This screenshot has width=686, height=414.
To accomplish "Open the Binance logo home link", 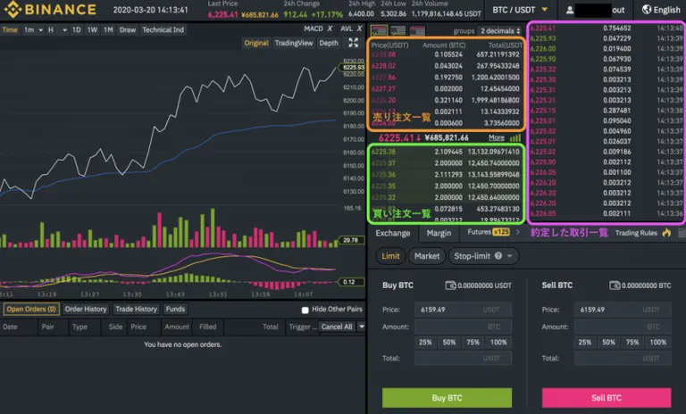I will (50, 9).
